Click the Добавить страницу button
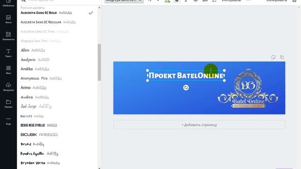 [199, 125]
